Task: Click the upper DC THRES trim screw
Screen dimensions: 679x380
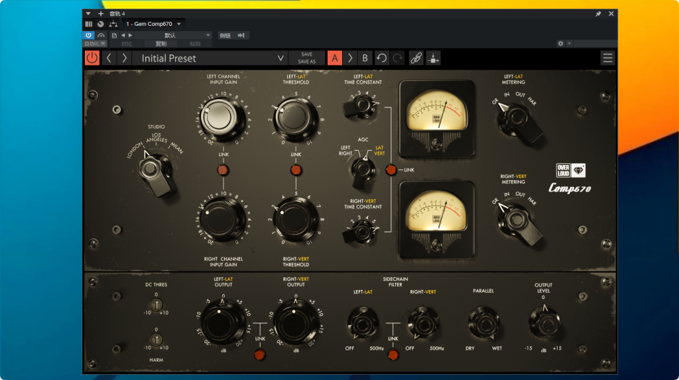Action: 156,305
